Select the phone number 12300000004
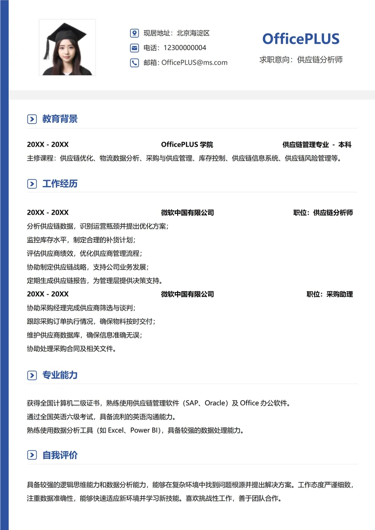 pyautogui.click(x=185, y=48)
